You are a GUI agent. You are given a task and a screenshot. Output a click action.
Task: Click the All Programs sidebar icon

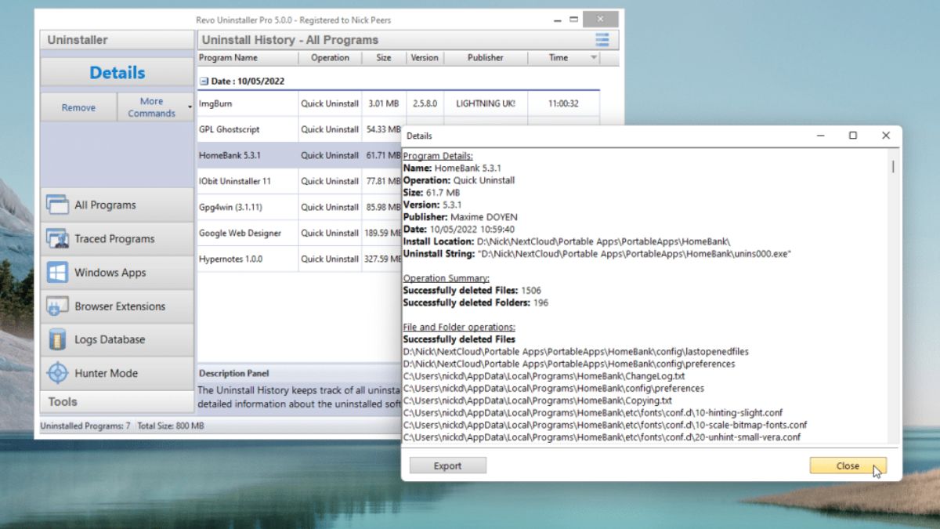[x=57, y=205]
